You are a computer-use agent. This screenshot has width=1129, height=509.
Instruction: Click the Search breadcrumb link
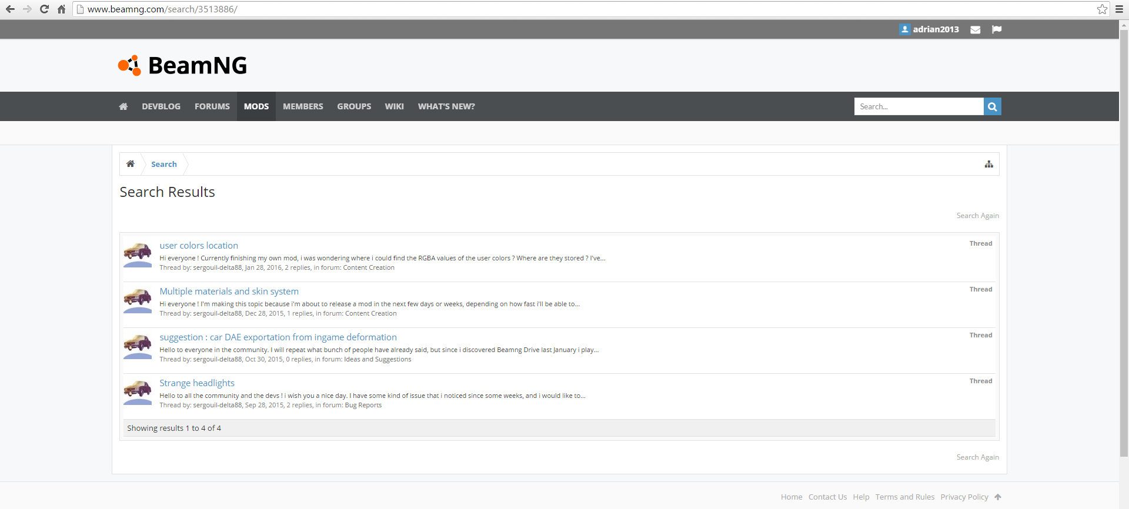(x=164, y=164)
